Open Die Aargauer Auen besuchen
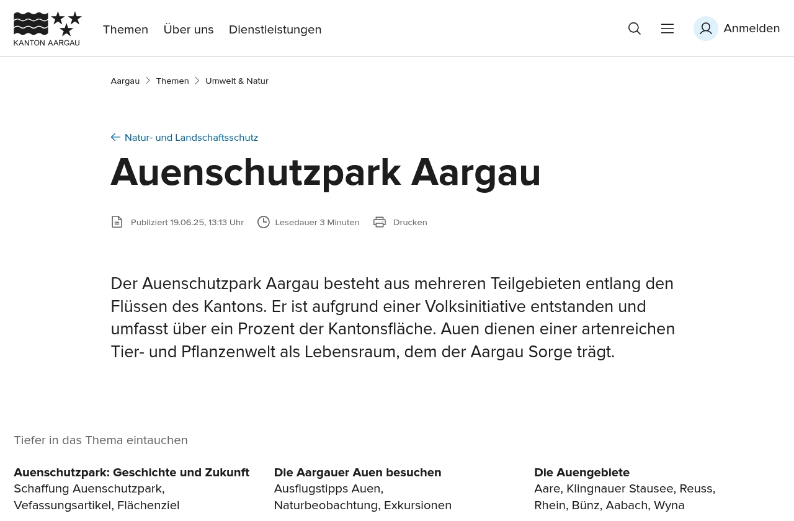 point(357,472)
